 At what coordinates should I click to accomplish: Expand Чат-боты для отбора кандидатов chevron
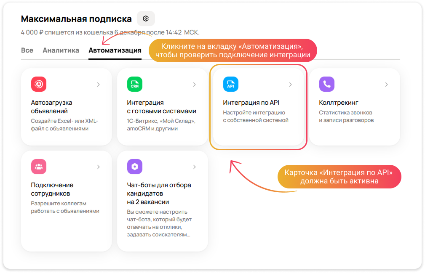pos(194,167)
